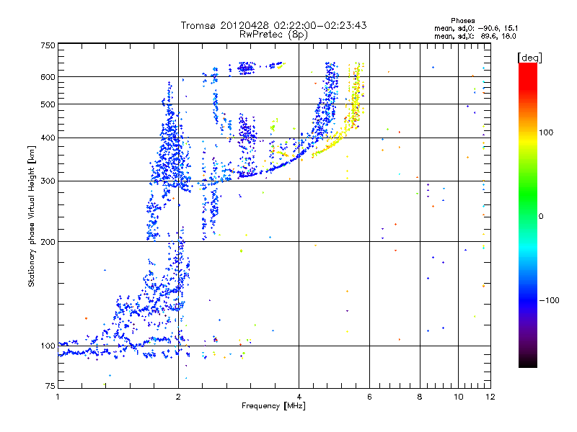The image size is (577, 432).
Task: Click the y-axis tick label '500'
Action: [48, 104]
